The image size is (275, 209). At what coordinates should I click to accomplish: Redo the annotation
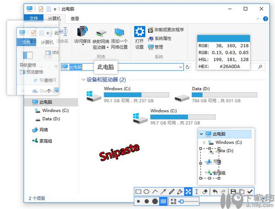[x=223, y=192]
